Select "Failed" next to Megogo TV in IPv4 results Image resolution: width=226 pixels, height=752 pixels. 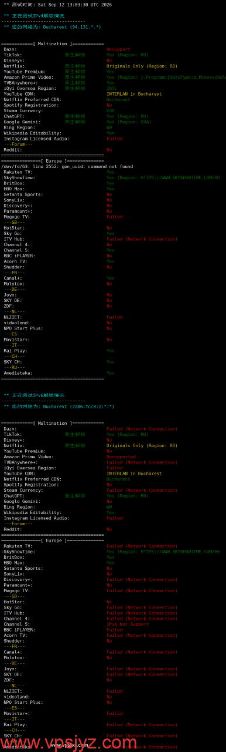pyautogui.click(x=115, y=217)
